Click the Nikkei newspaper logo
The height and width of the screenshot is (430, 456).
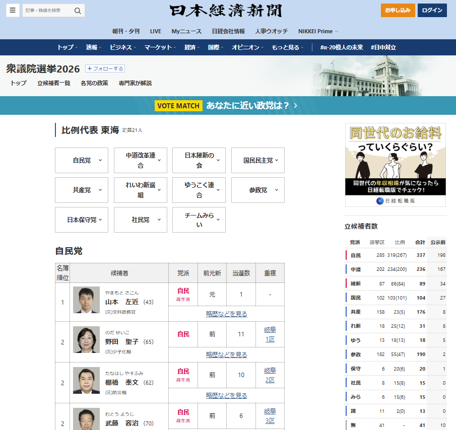(x=226, y=11)
